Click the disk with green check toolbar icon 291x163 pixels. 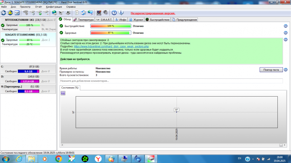[39, 13]
